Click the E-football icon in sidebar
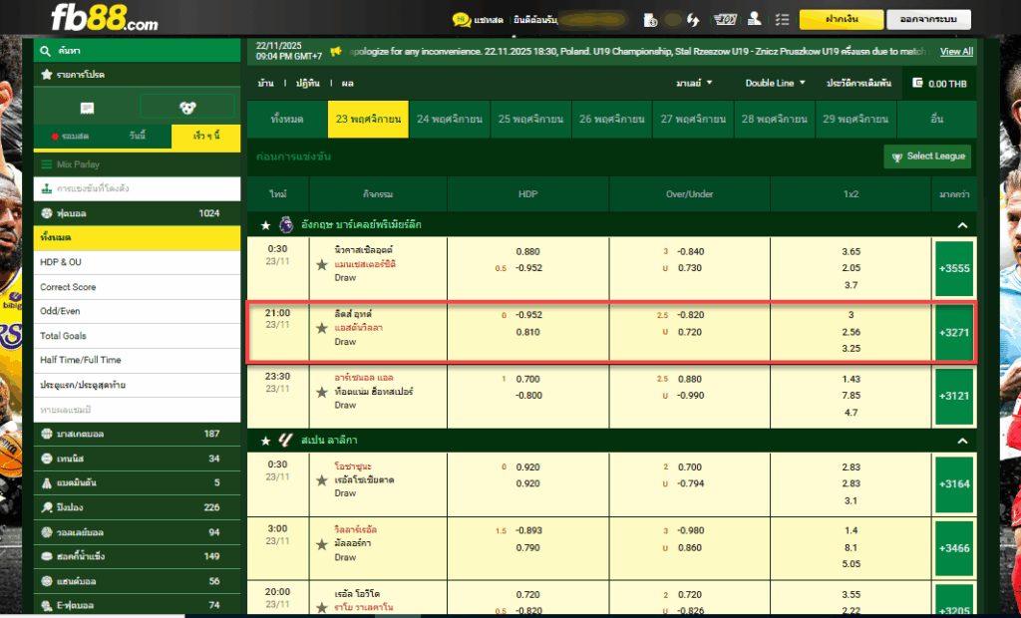 tap(46, 606)
